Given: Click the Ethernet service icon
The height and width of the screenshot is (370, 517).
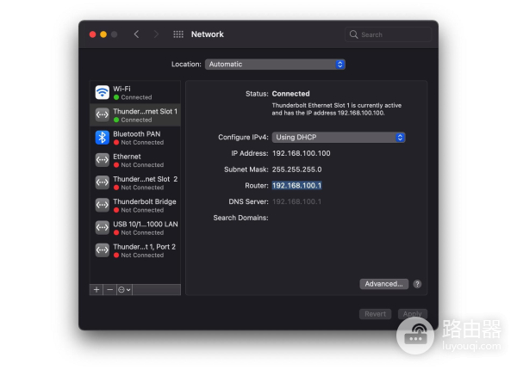Looking at the screenshot, I should [103, 160].
